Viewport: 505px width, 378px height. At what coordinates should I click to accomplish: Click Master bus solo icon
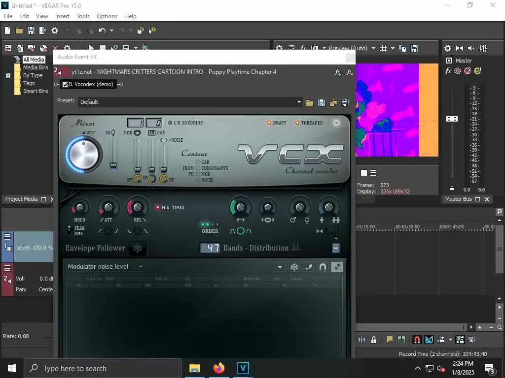477,71
